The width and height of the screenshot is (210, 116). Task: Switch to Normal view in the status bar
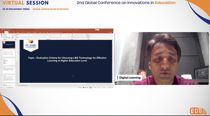(91, 88)
